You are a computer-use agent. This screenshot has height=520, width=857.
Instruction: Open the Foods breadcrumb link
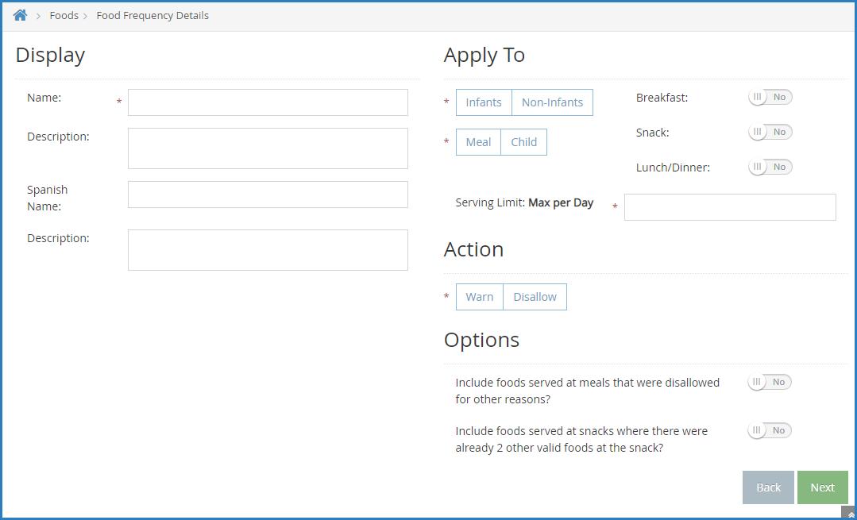(x=64, y=15)
